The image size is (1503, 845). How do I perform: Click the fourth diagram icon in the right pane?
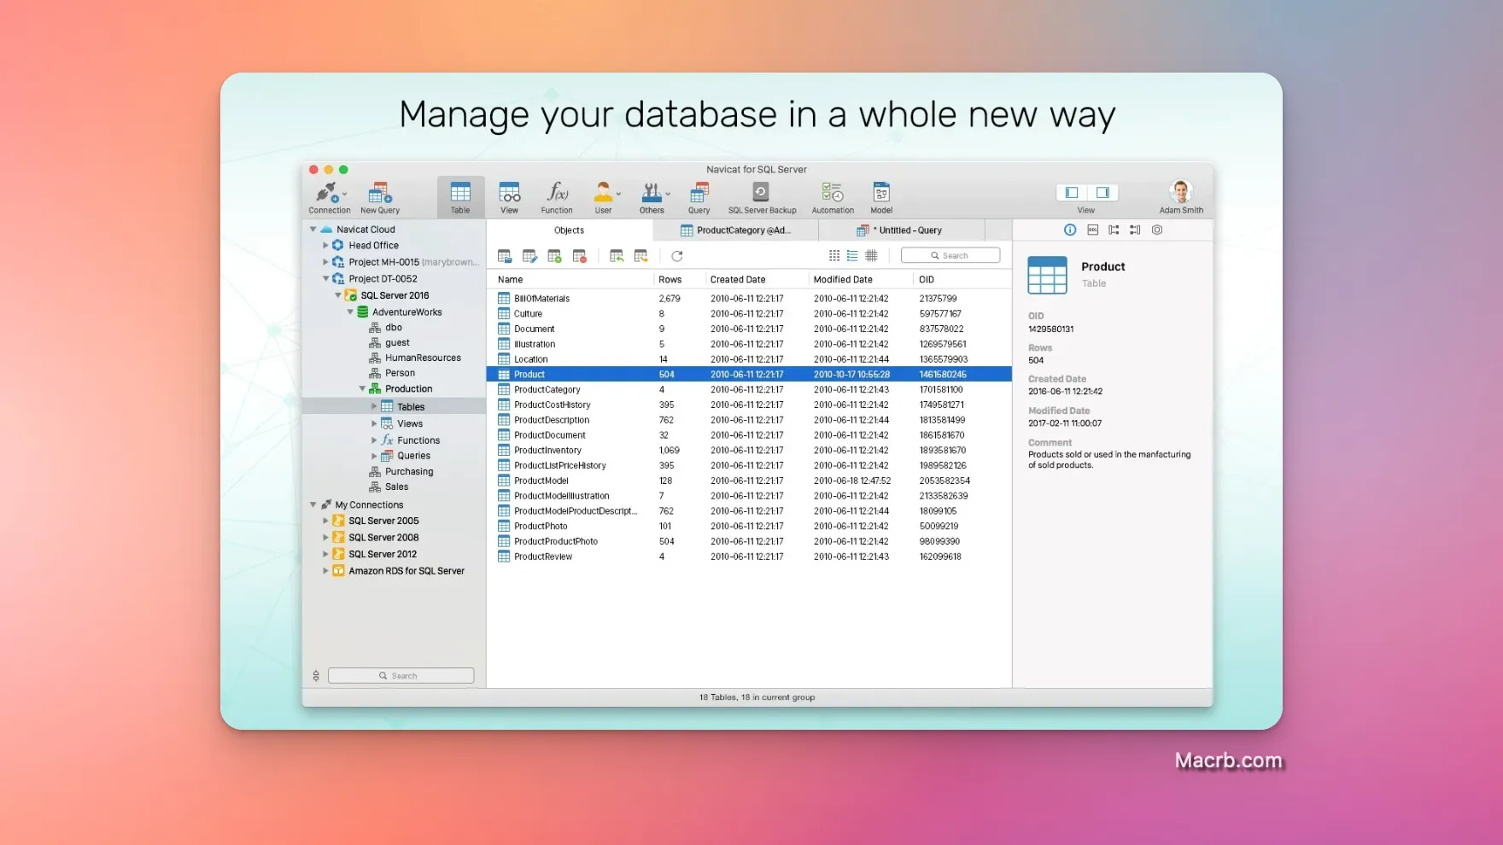click(x=1135, y=230)
